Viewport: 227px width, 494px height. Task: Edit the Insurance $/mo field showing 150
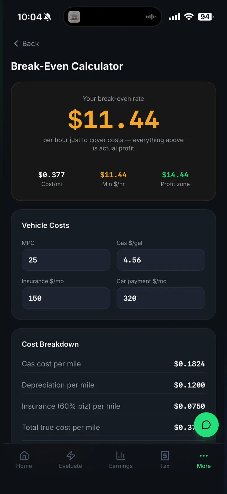tap(66, 298)
